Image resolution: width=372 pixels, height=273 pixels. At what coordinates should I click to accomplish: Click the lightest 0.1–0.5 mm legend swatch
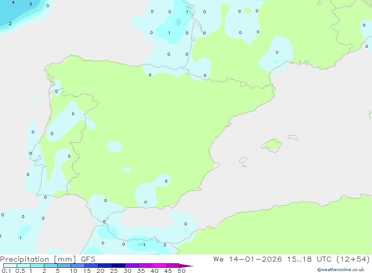point(10,266)
